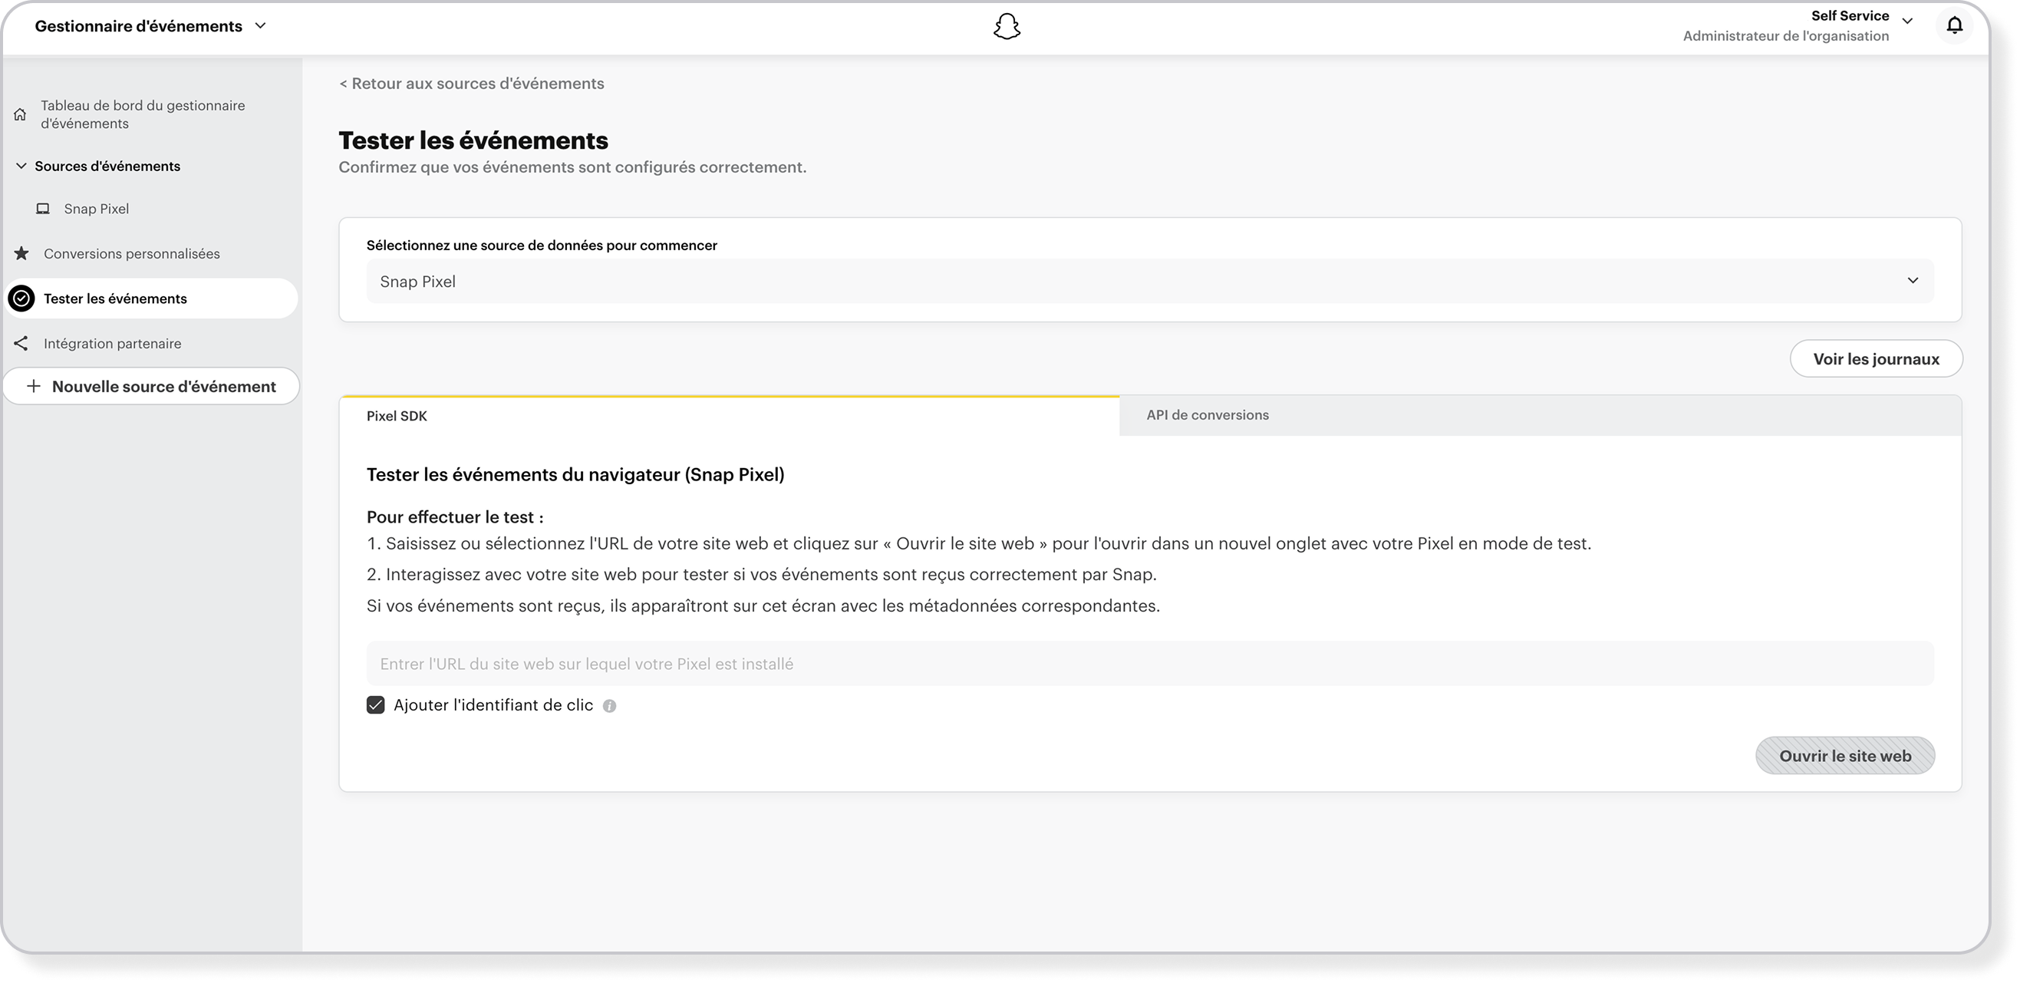Screen dimensions: 2020x983
Task: Click Nouvelle source d'événement button
Action: tap(151, 386)
